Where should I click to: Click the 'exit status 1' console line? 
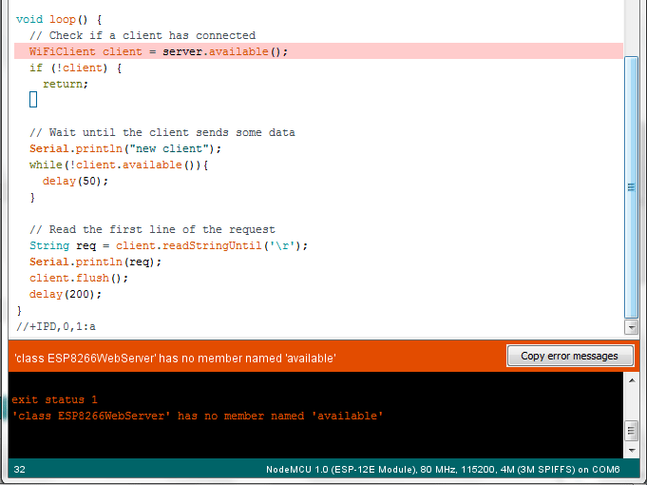click(x=54, y=399)
